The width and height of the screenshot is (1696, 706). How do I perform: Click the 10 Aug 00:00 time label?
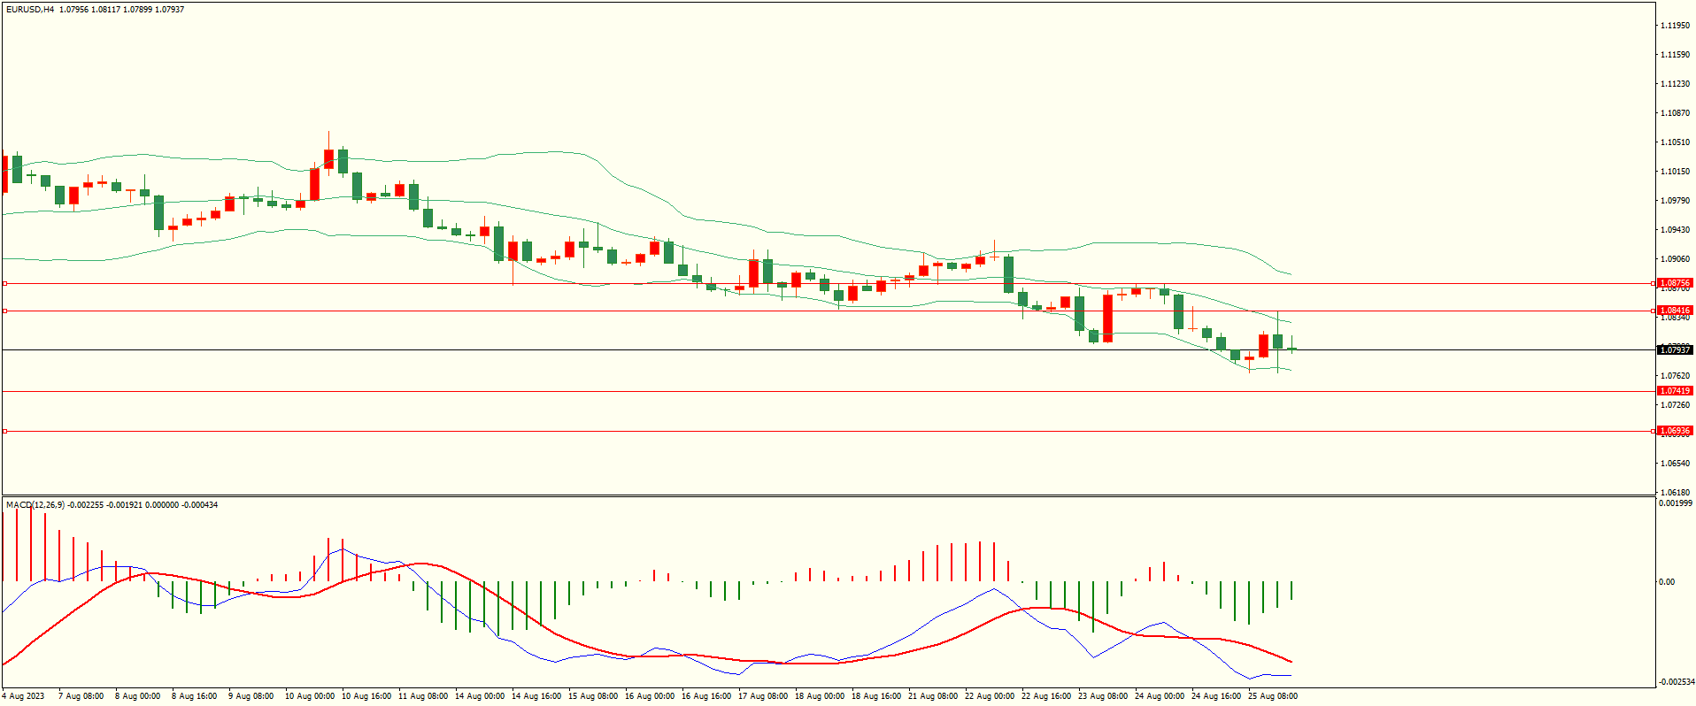tap(310, 696)
